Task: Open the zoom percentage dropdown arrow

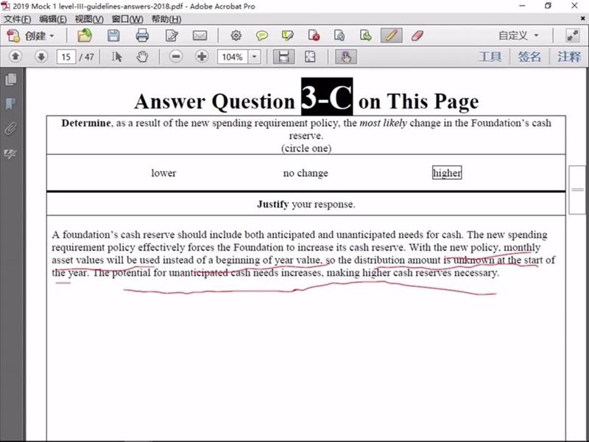Action: click(x=254, y=57)
